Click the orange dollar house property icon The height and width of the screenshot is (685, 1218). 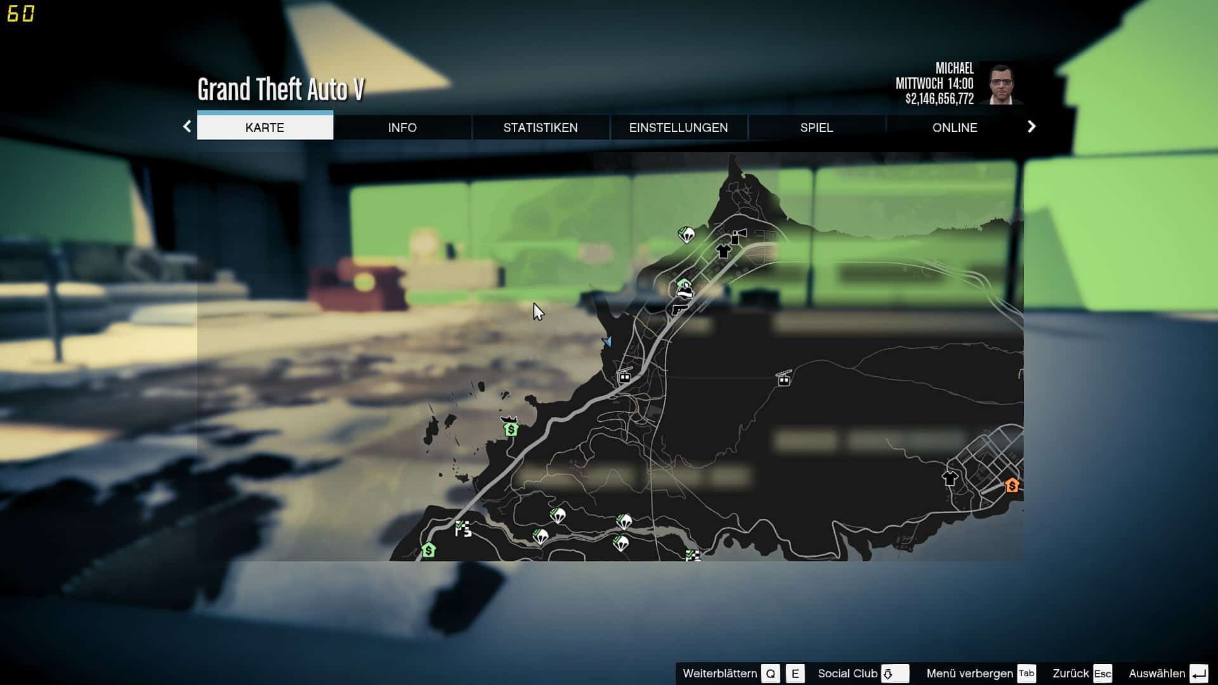[1012, 486]
